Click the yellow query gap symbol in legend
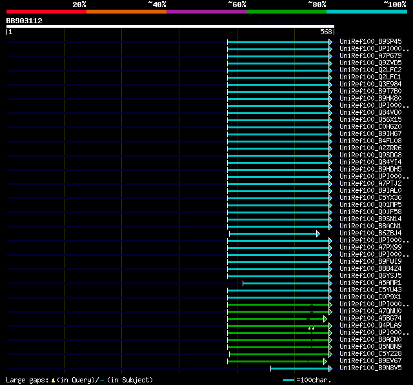Screen dimensions: 413x385 tap(53, 380)
